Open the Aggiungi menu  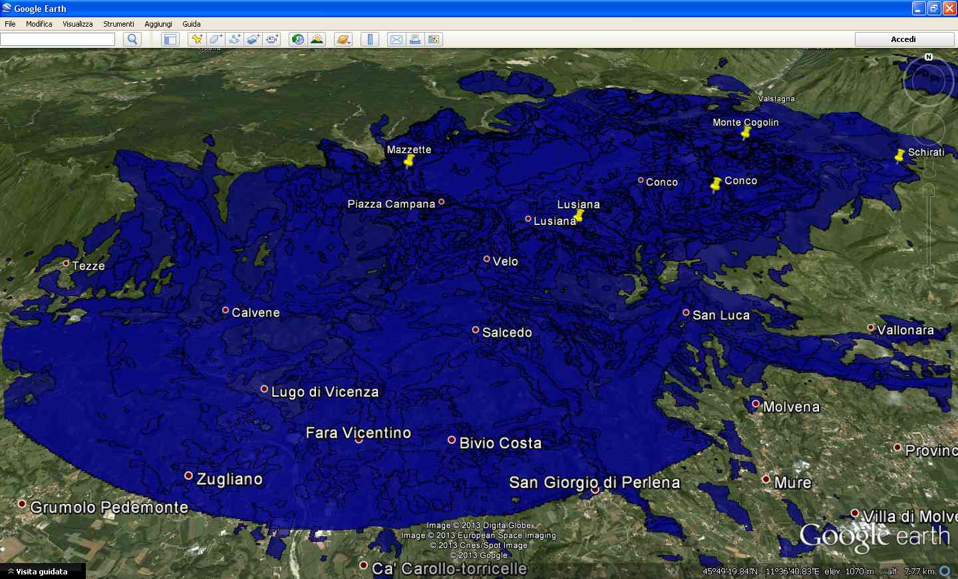click(158, 24)
